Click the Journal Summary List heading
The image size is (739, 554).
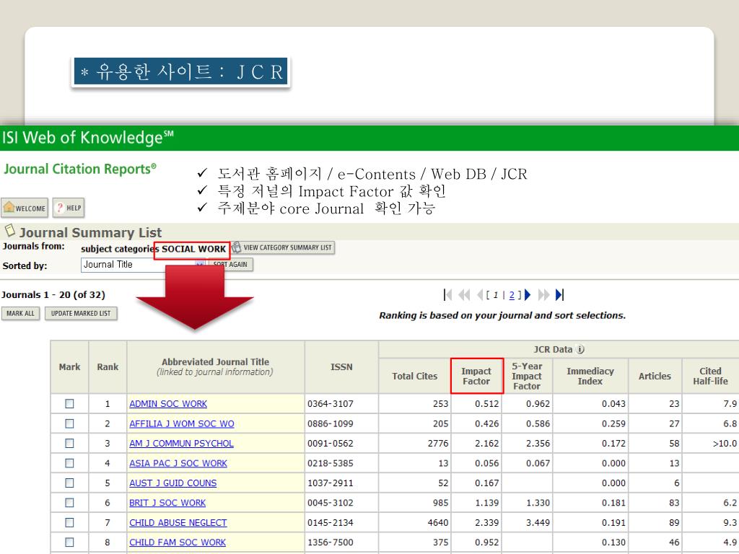(x=90, y=232)
